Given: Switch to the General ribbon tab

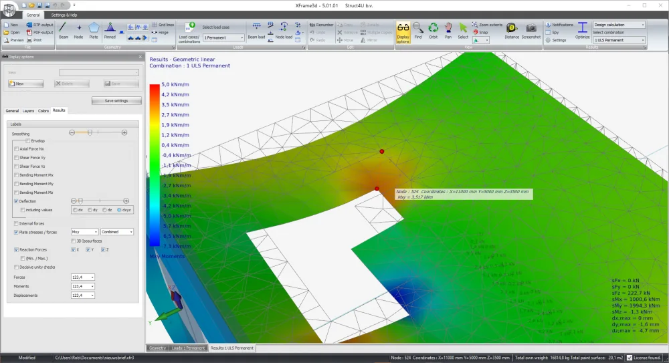Looking at the screenshot, I should point(33,15).
